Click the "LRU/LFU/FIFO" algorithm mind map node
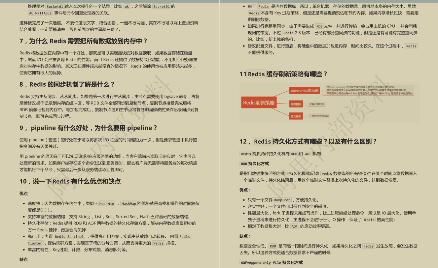Screen dimensions: 438x268 point(305,90)
